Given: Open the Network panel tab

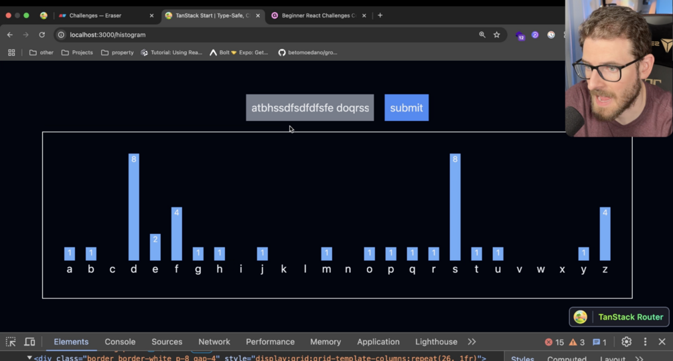Looking at the screenshot, I should (x=214, y=342).
